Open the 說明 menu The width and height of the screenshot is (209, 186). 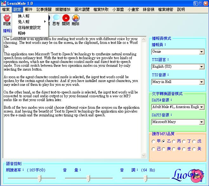(x=181, y=10)
